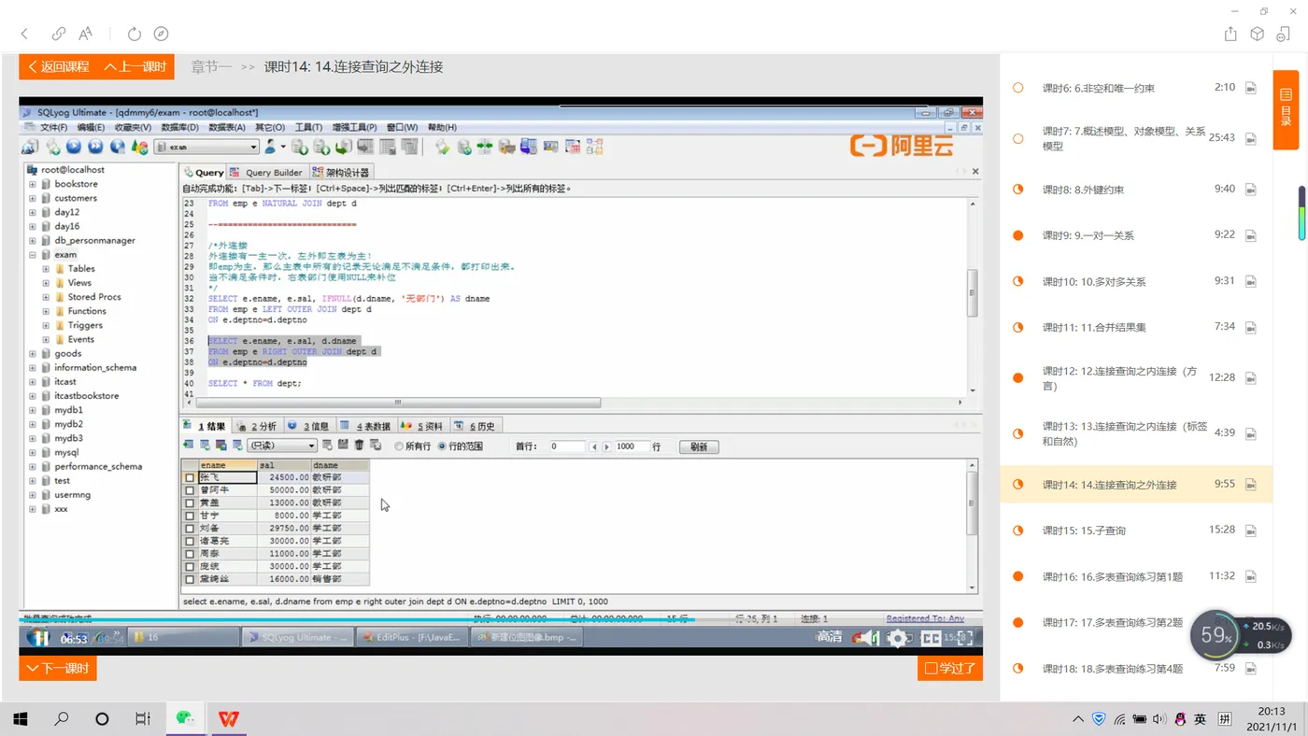The width and height of the screenshot is (1308, 736).
Task: Expand the mysql database node
Action: click(x=33, y=452)
